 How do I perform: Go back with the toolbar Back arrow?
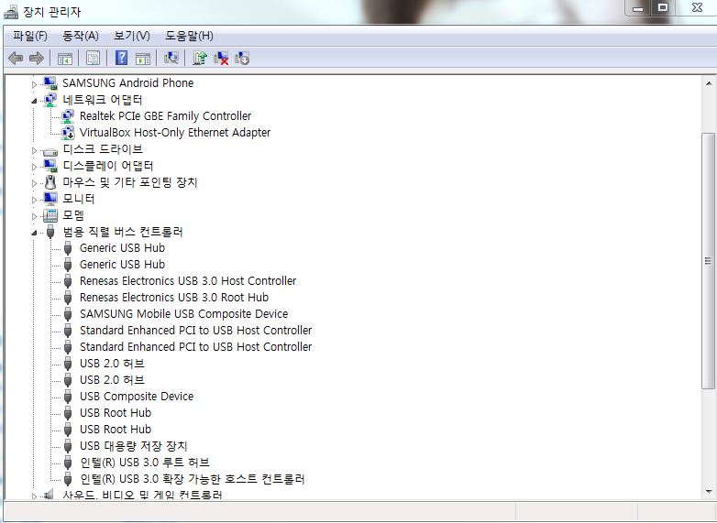(16, 58)
